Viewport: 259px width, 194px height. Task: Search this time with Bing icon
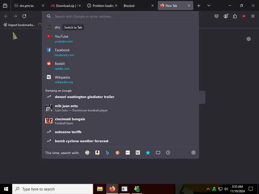[107, 153]
